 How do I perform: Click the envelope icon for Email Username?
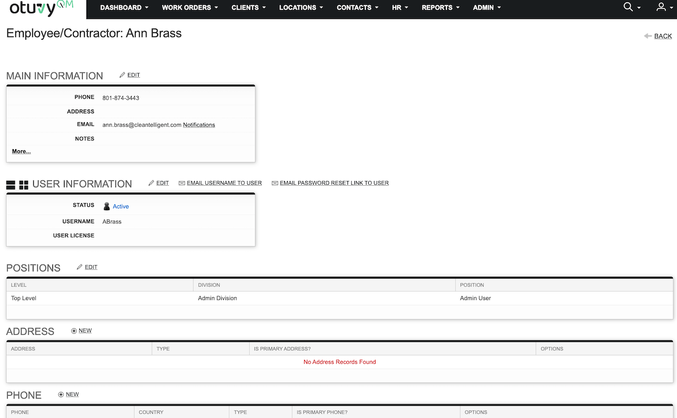pos(182,183)
